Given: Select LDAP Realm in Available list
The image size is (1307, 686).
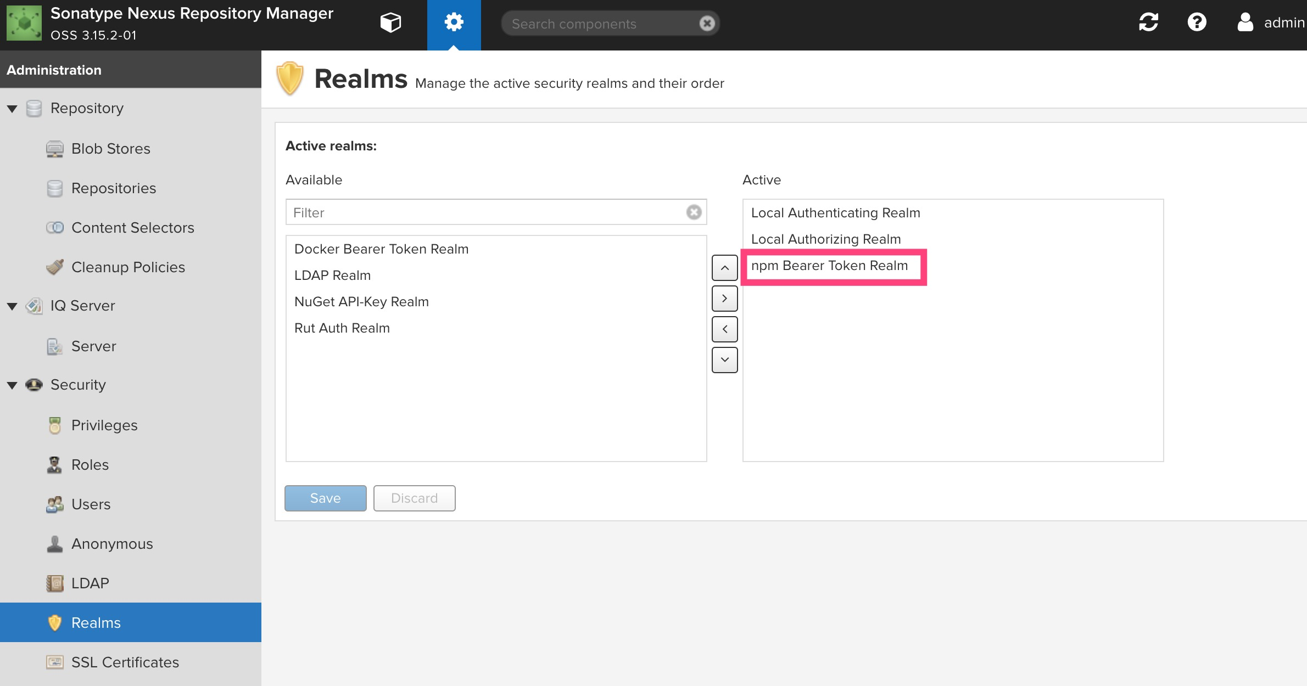Looking at the screenshot, I should [496, 275].
